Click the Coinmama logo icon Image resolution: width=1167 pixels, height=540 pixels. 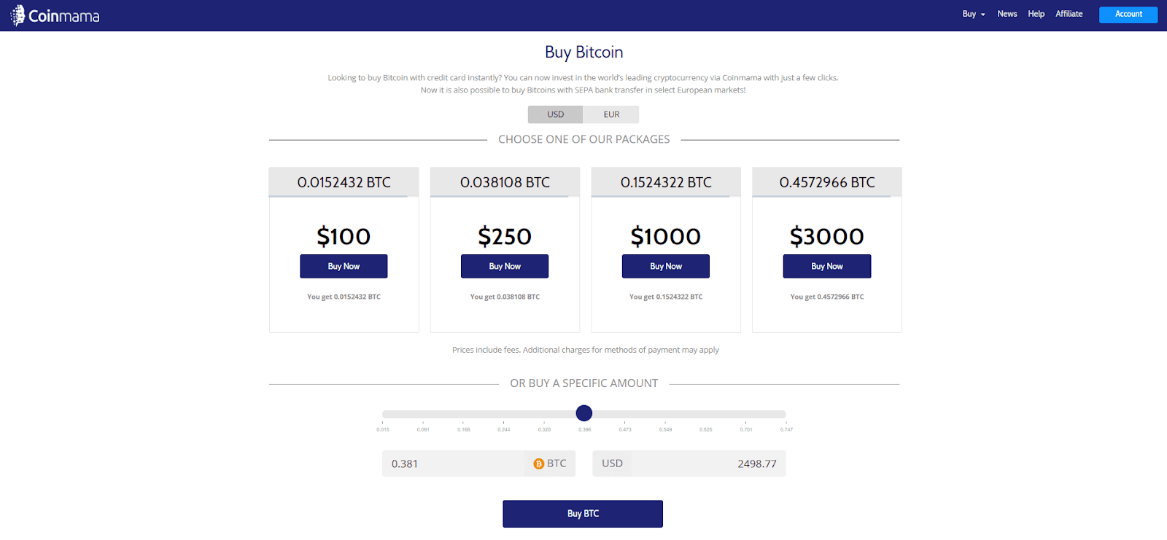click(x=18, y=15)
